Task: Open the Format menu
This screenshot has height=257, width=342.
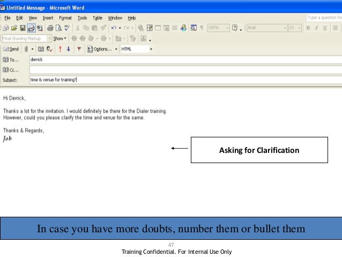Action: pyautogui.click(x=65, y=18)
